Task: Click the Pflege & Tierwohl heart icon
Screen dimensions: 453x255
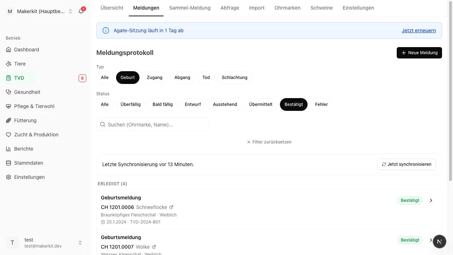Action: (8, 106)
